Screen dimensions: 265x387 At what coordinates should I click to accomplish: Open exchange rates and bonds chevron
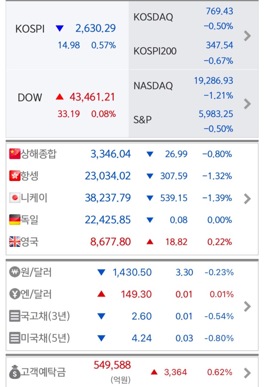click(247, 306)
